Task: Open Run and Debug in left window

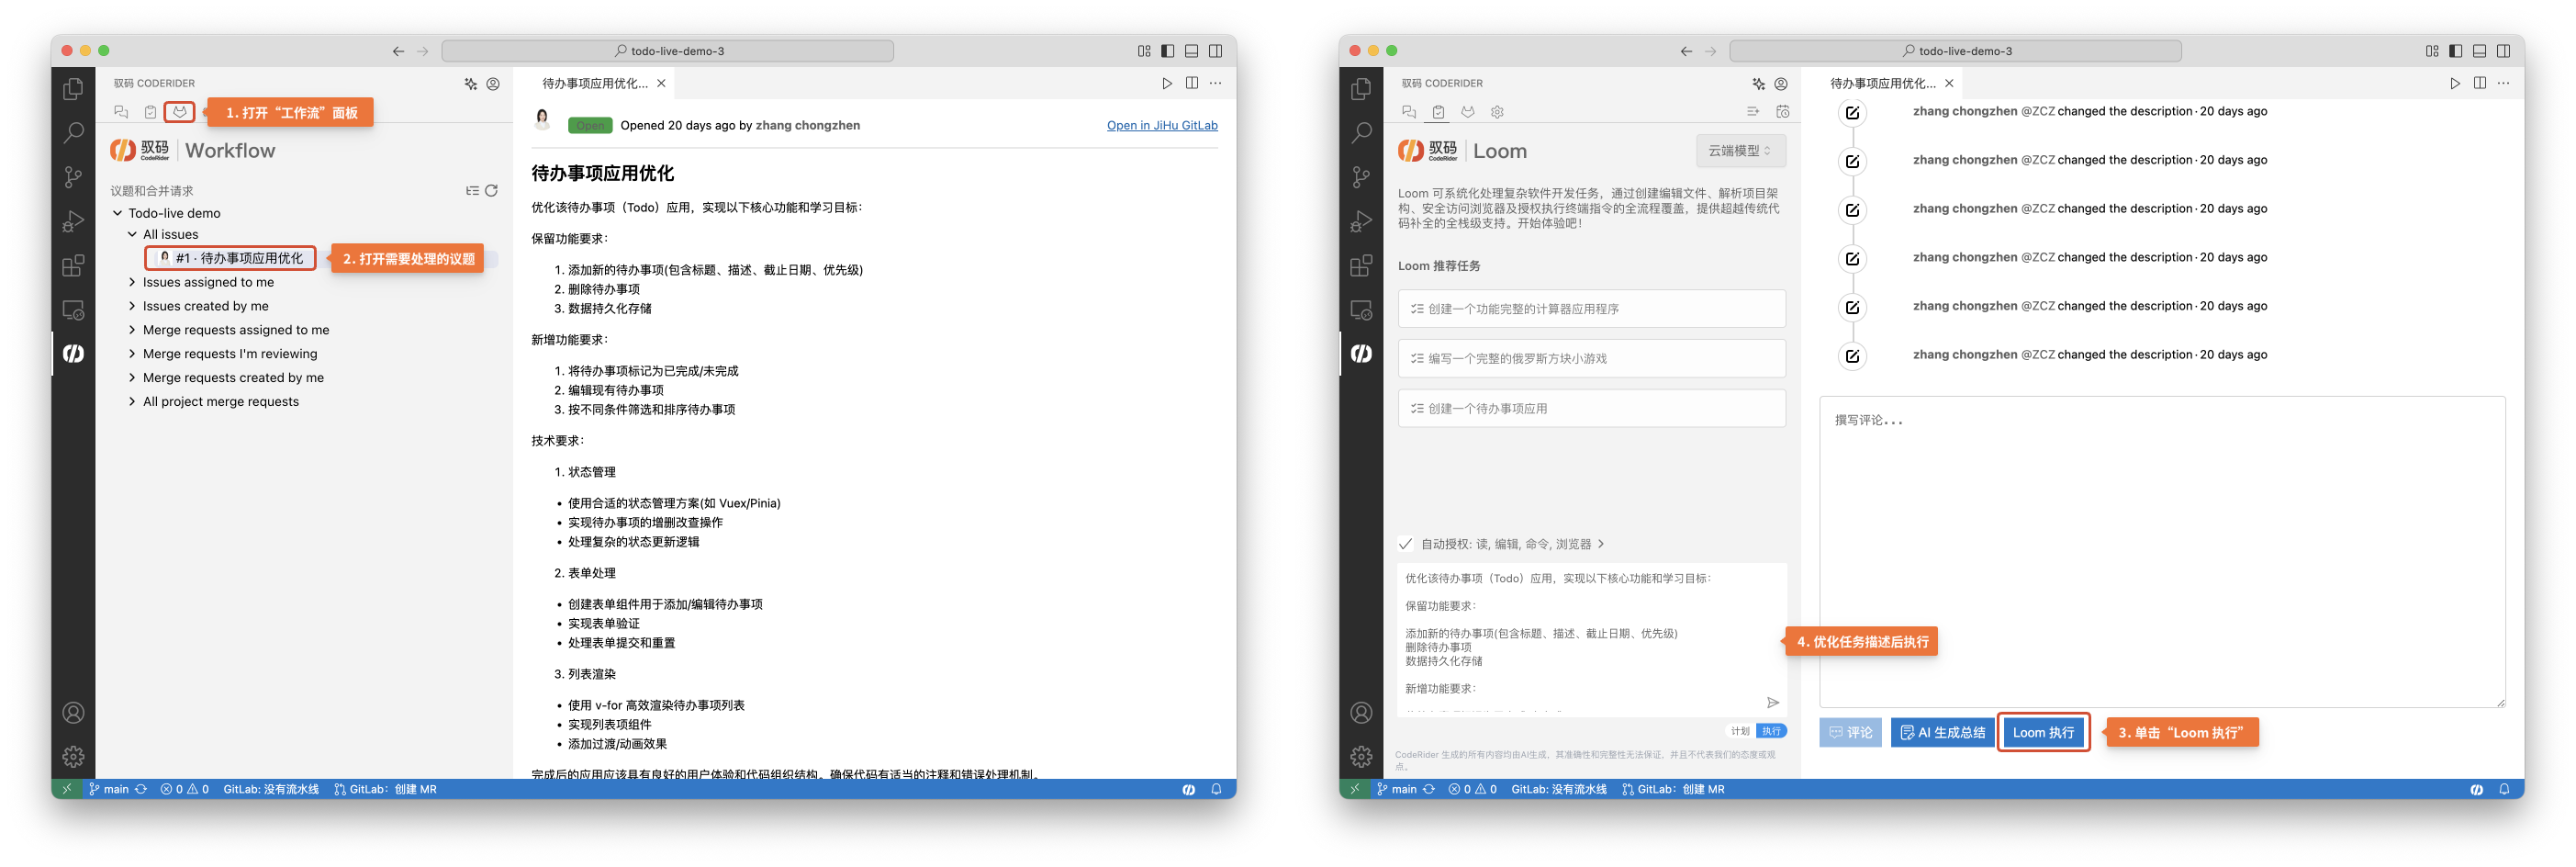Action: 73,221
